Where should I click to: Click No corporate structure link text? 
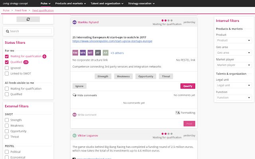point(90,60)
